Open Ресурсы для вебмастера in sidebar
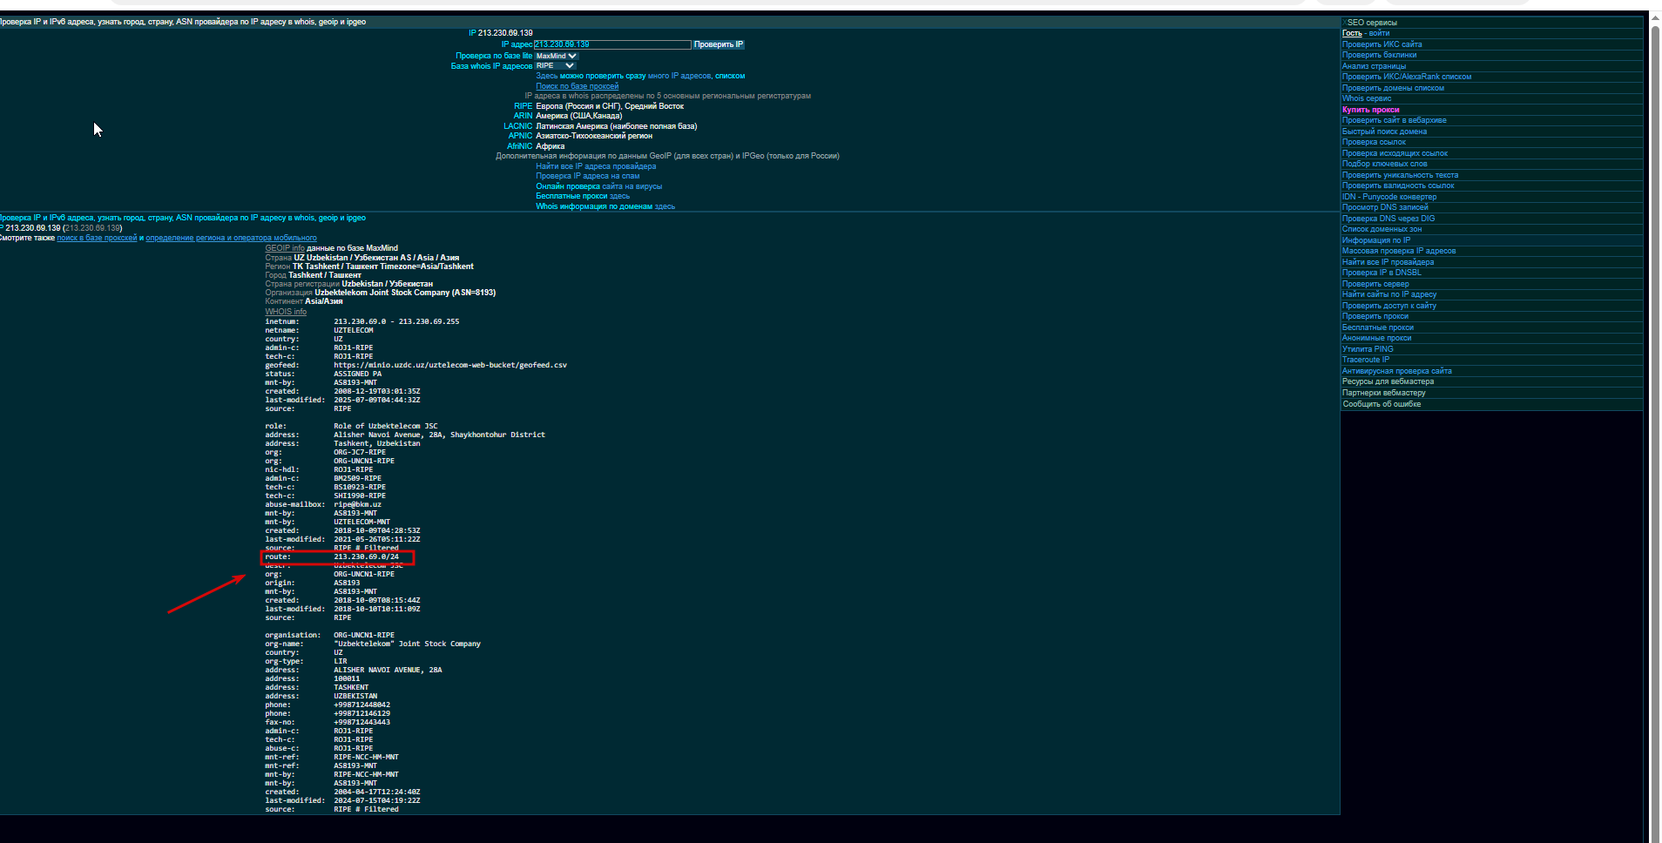Image resolution: width=1662 pixels, height=843 pixels. click(x=1388, y=381)
